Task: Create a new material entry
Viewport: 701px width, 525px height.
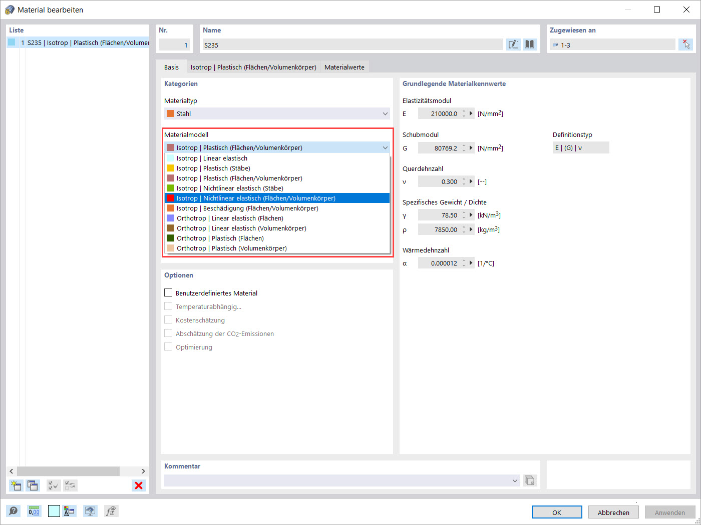Action: pyautogui.click(x=16, y=485)
